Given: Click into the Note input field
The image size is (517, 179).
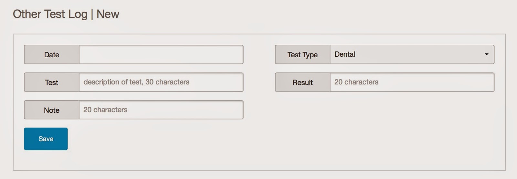Looking at the screenshot, I should click(x=161, y=110).
